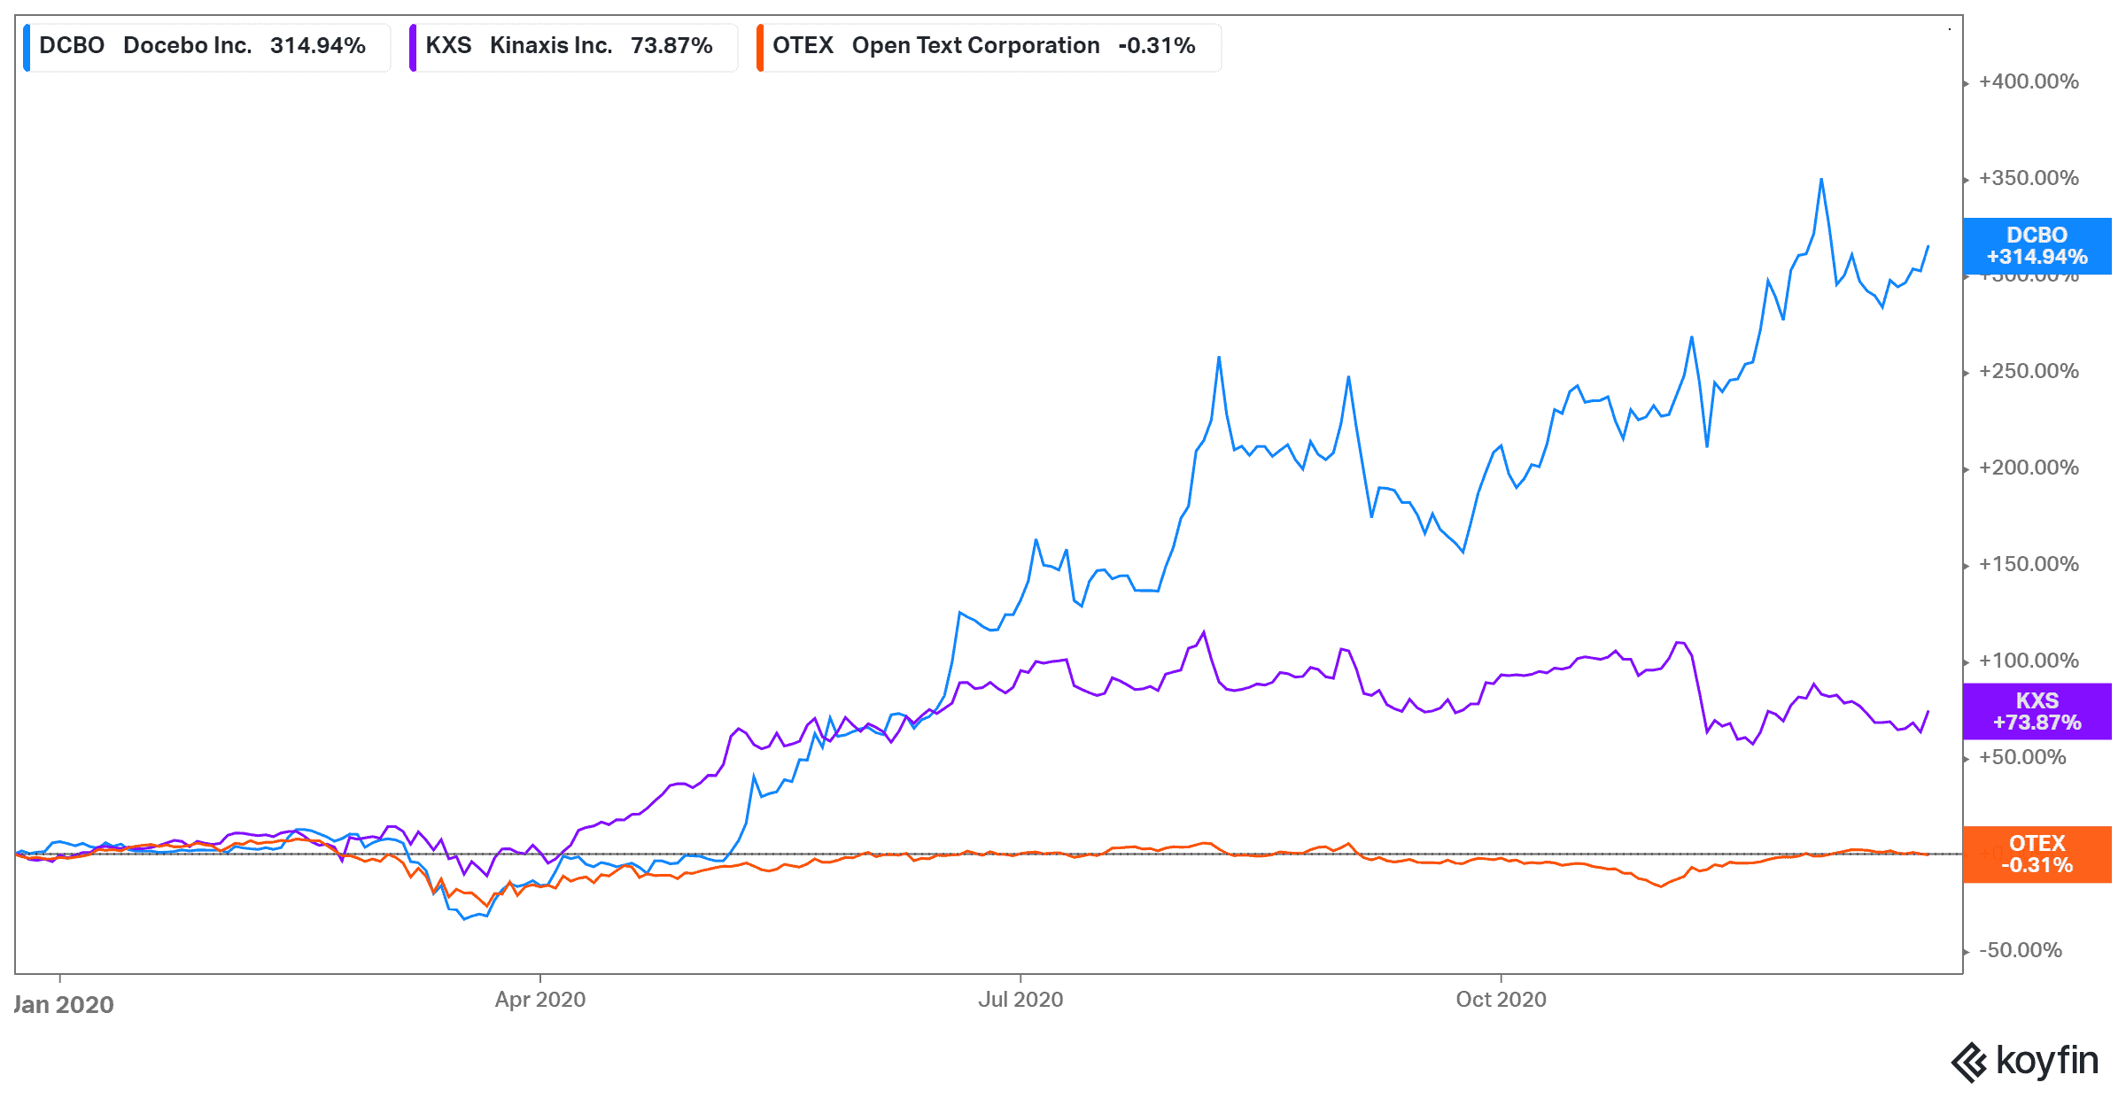
Task: Click the blue DCBO +314.94% axis tag
Action: [2037, 246]
